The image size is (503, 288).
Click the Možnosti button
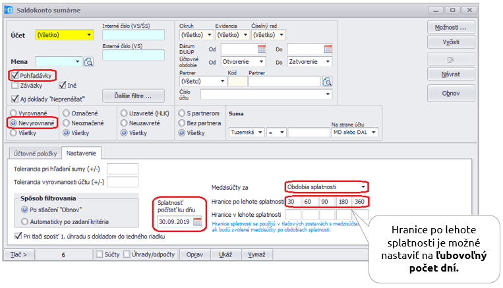coord(451,28)
